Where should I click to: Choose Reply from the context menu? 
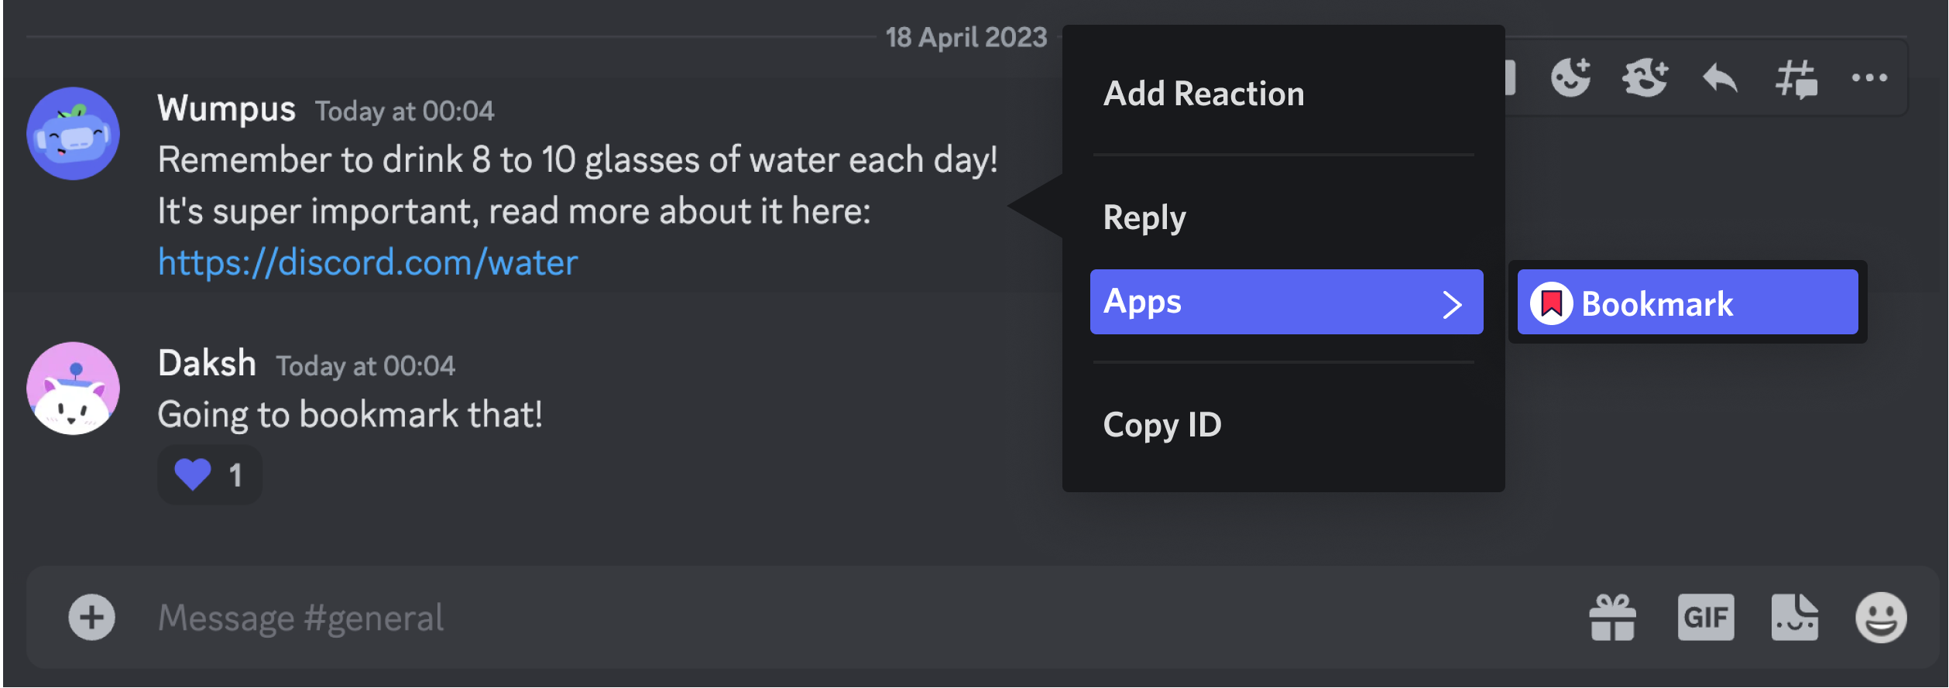(x=1144, y=217)
